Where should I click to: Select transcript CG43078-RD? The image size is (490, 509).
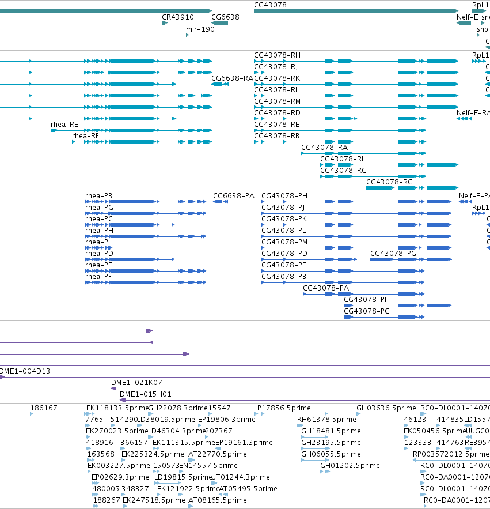278,112
